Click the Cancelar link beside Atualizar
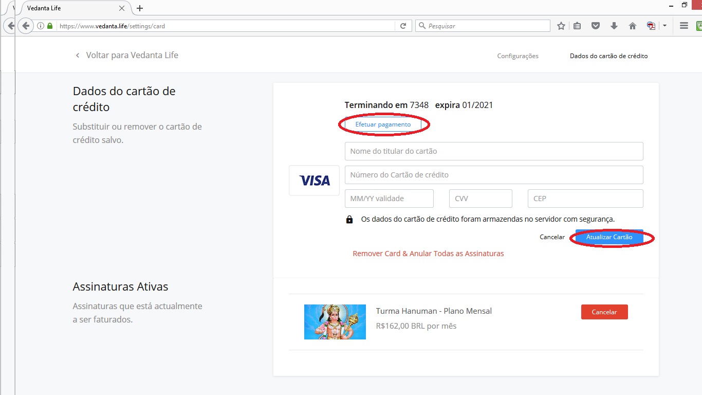702x395 pixels. click(x=552, y=237)
